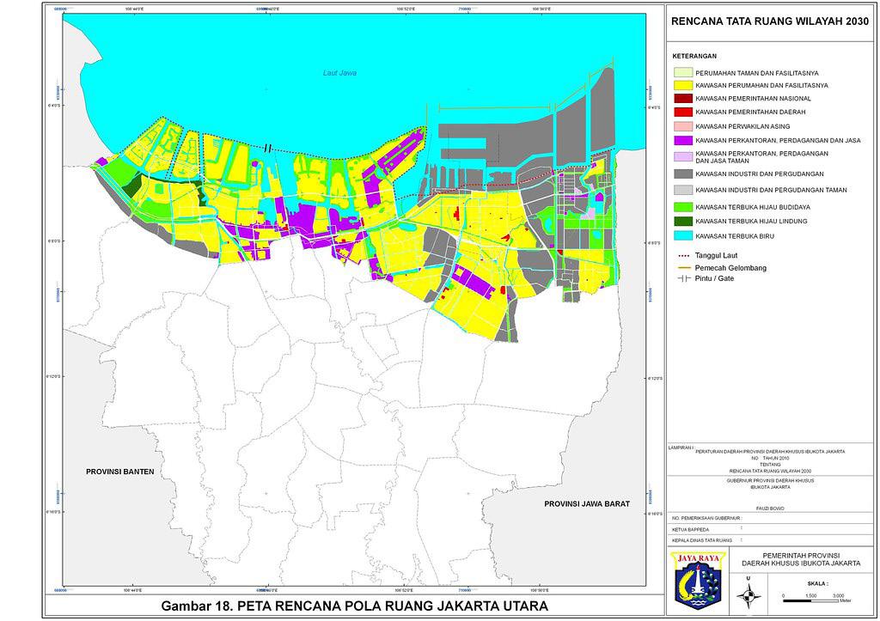Click the 'KEPALA DINAS TATA RUANG' field label
The height and width of the screenshot is (621, 880).
pyautogui.click(x=702, y=540)
